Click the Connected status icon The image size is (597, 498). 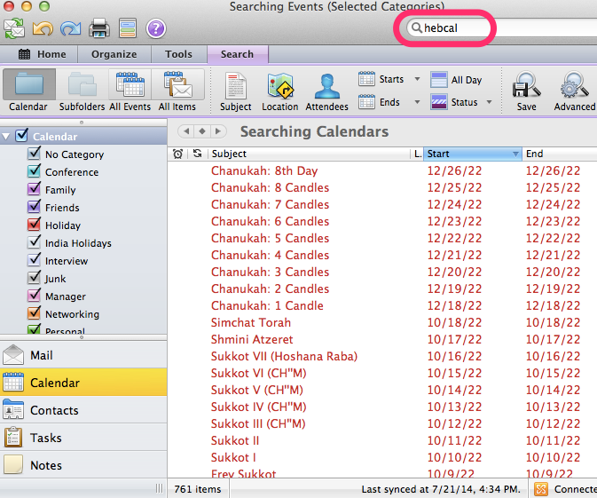[541, 489]
